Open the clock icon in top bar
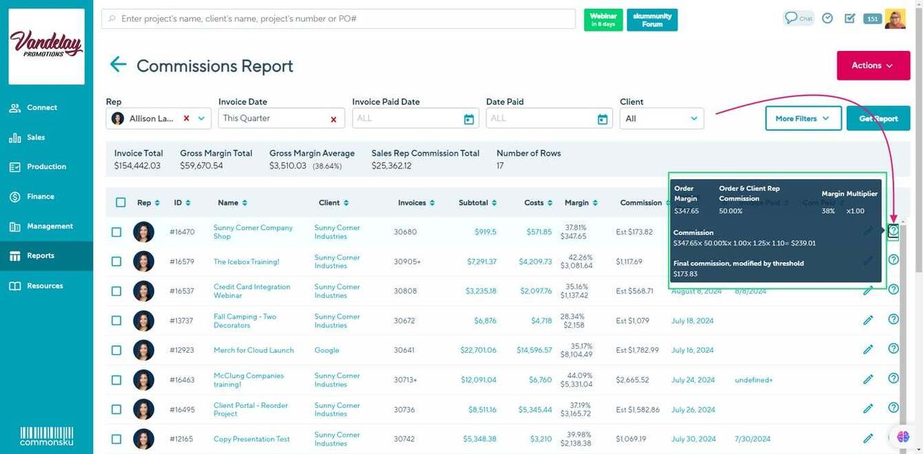Image resolution: width=923 pixels, height=454 pixels. point(828,19)
